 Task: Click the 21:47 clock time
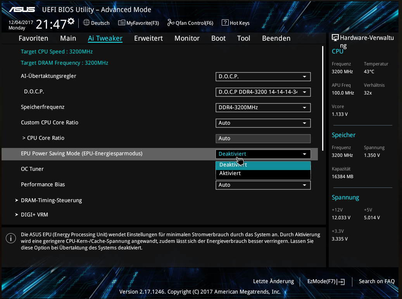click(51, 25)
